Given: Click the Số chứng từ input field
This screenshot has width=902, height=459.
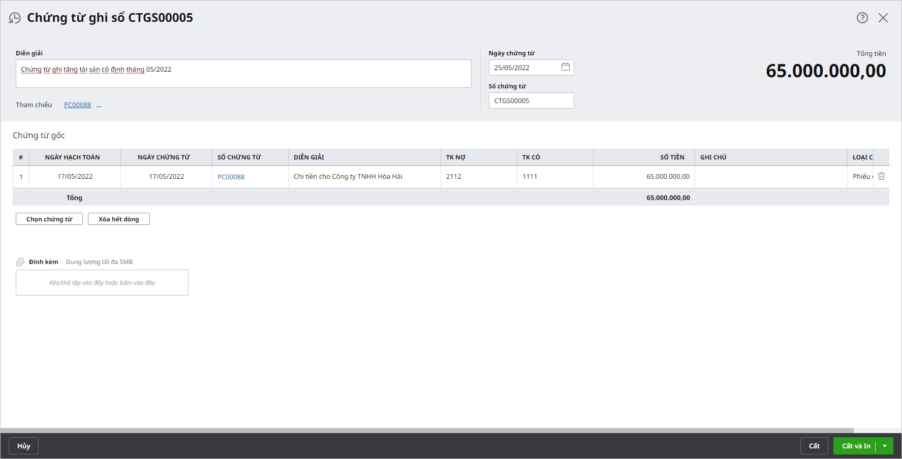Looking at the screenshot, I should tap(531, 101).
